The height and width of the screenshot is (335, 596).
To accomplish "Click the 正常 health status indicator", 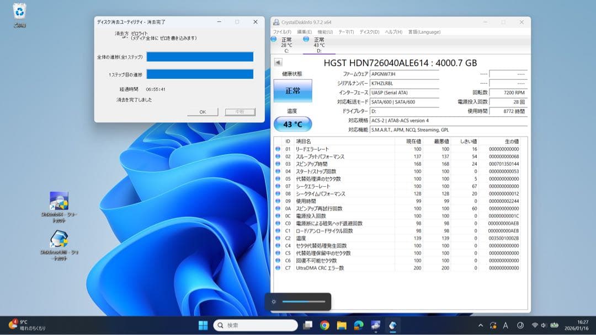I will (292, 90).
